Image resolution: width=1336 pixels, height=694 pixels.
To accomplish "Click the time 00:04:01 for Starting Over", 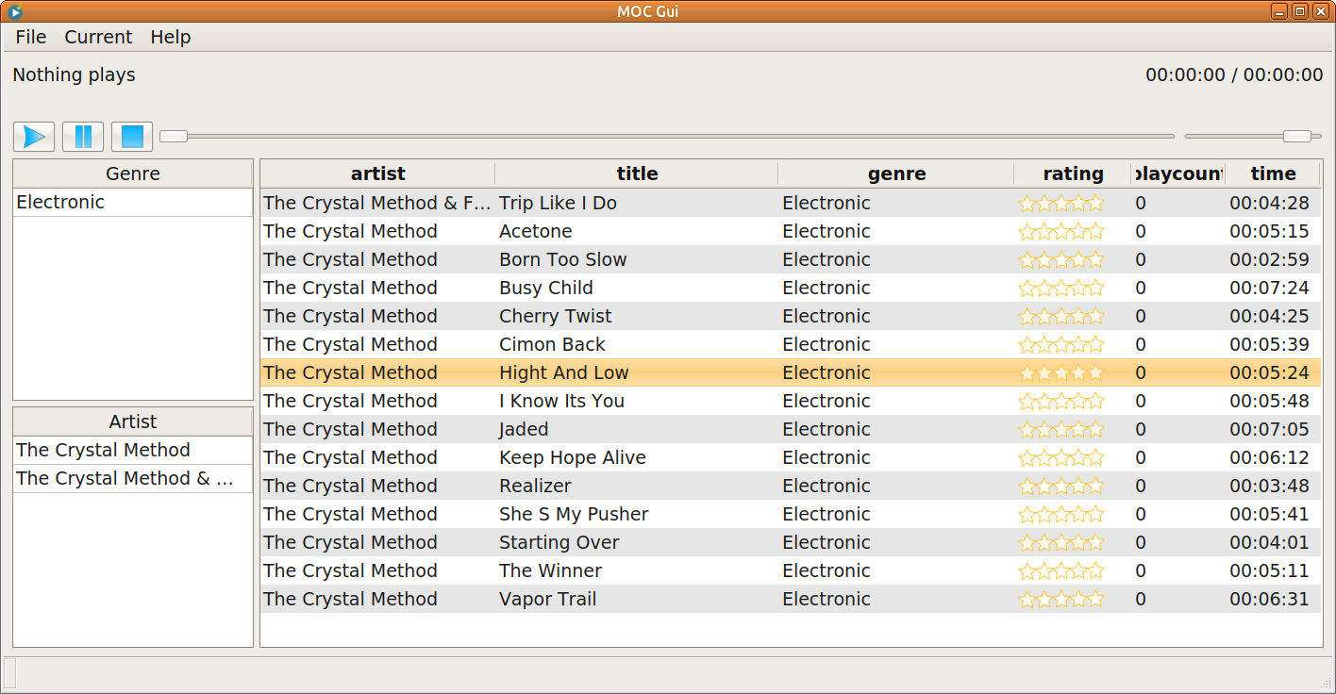I will 1269,542.
